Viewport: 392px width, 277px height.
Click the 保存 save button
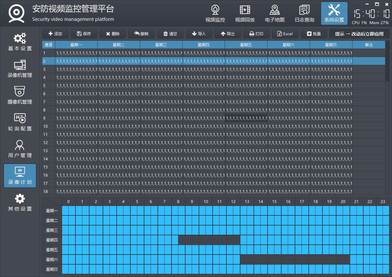point(84,34)
